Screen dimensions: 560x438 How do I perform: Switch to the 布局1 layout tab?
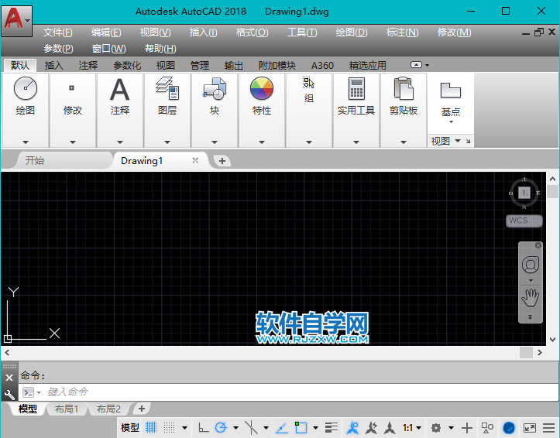point(66,409)
